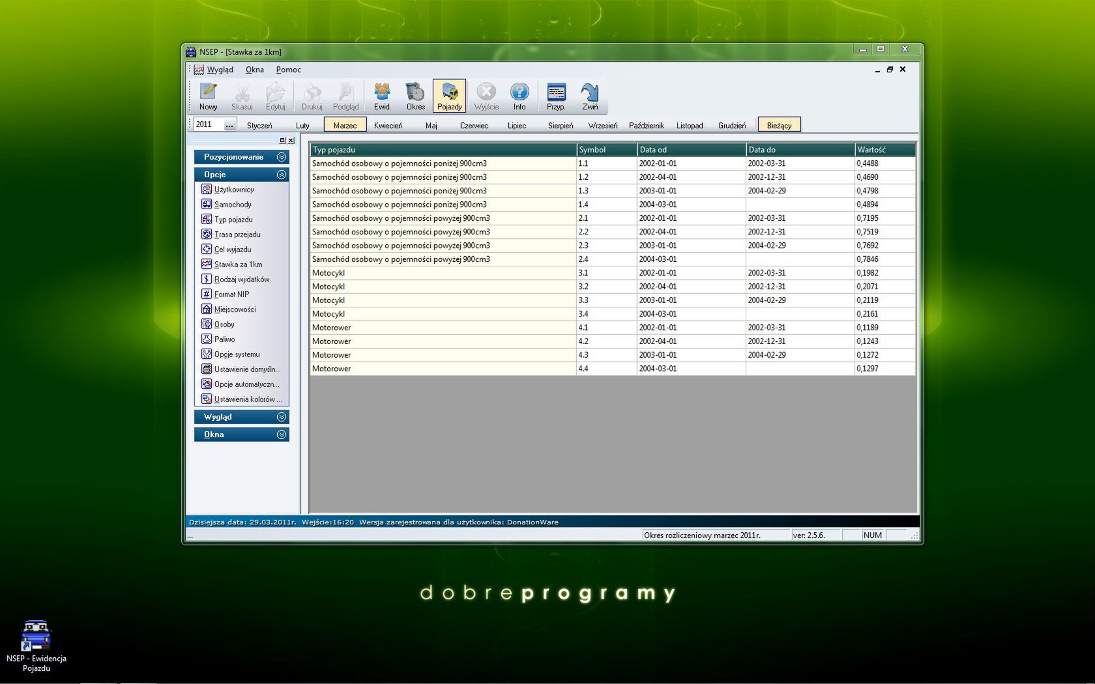Open Ustawienie domyśln... option
The height and width of the screenshot is (684, 1095).
point(241,369)
